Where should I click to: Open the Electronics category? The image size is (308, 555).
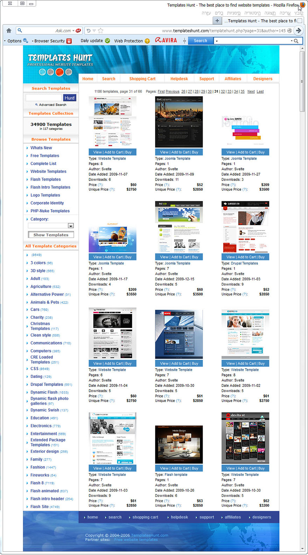(x=41, y=426)
